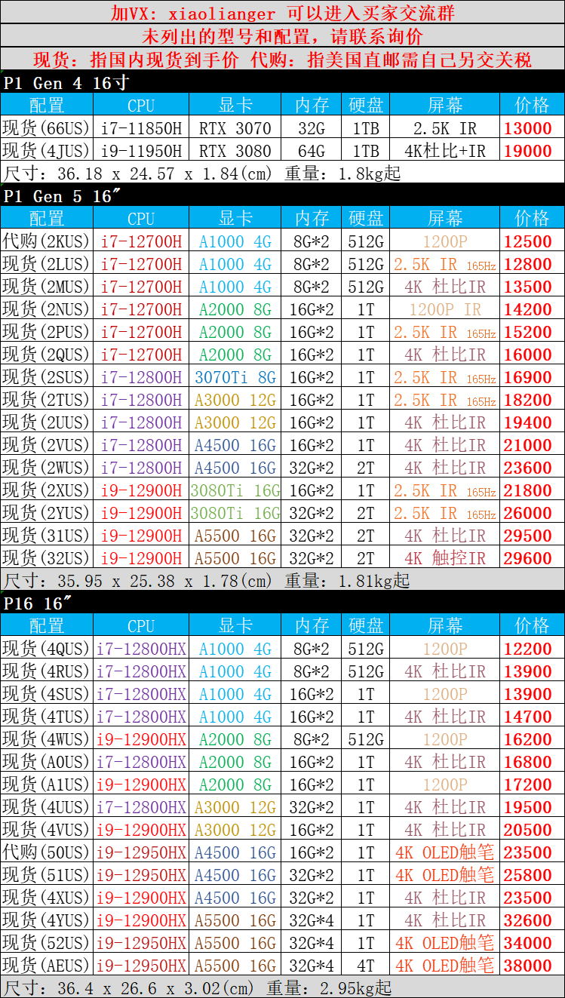Click the '4K杜比+IR' screen cell
565x998 pixels.
tap(445, 150)
